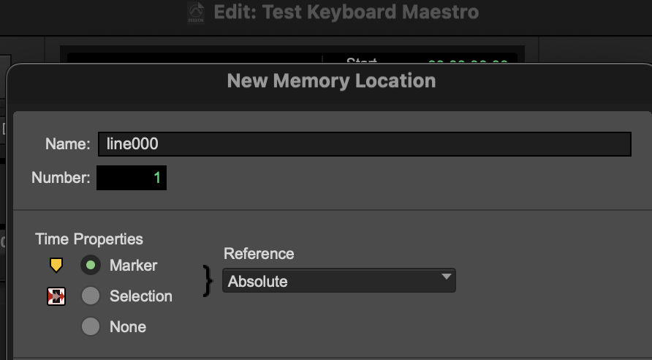Image resolution: width=652 pixels, height=360 pixels.
Task: Click the Number field showing 1
Action: click(132, 177)
